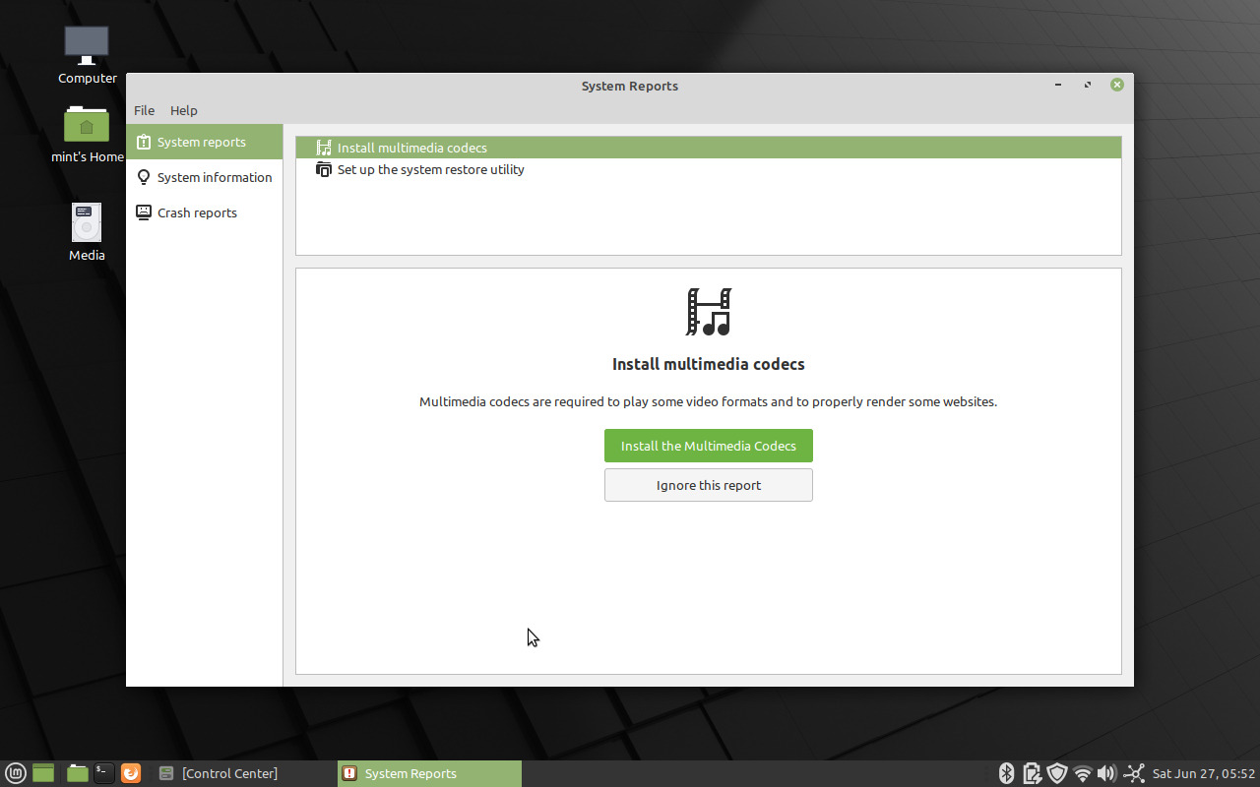1260x787 pixels.
Task: Select the mint's Home folder desktop icon
Action: 87,135
